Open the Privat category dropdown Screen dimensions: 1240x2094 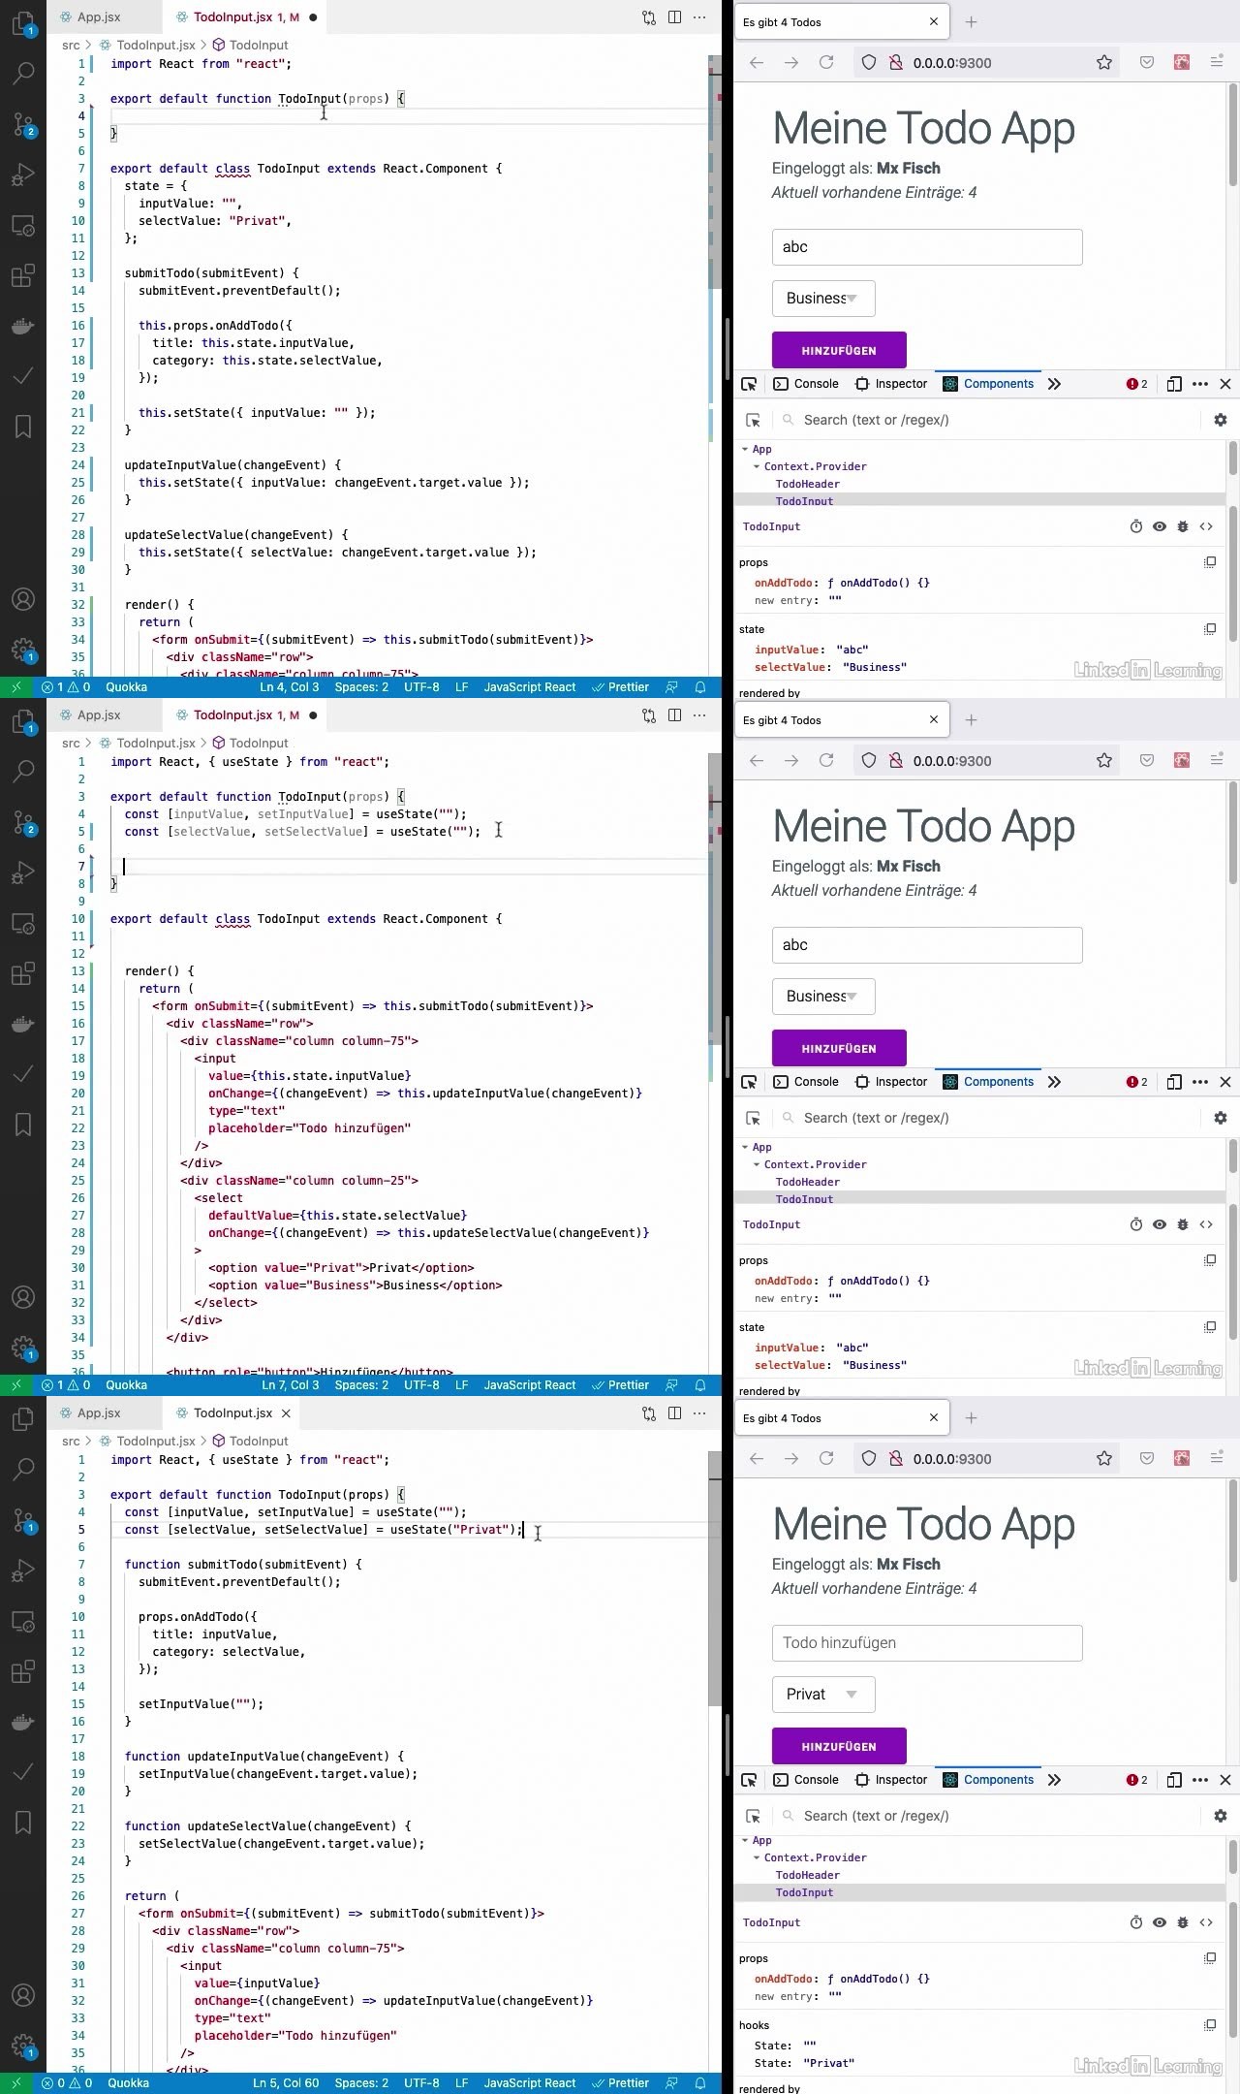pos(823,1695)
